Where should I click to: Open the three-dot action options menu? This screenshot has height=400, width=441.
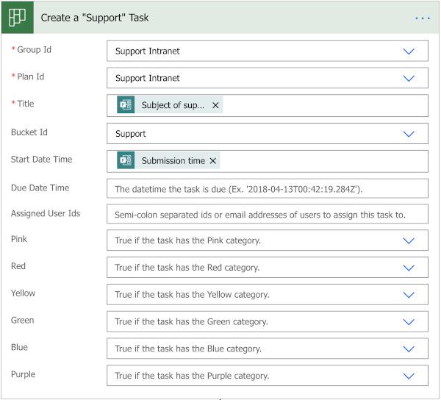(423, 18)
